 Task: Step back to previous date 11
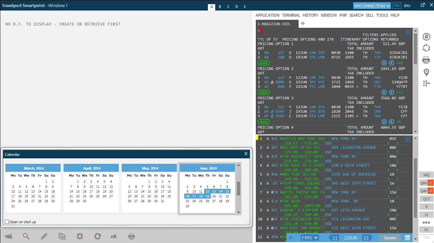point(334,238)
